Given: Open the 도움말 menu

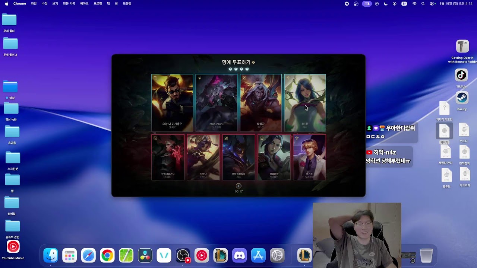Looking at the screenshot, I should click(x=127, y=3).
